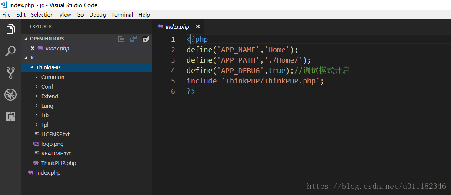Open the Extensions view in activity bar
The width and height of the screenshot is (451, 195).
[10, 116]
